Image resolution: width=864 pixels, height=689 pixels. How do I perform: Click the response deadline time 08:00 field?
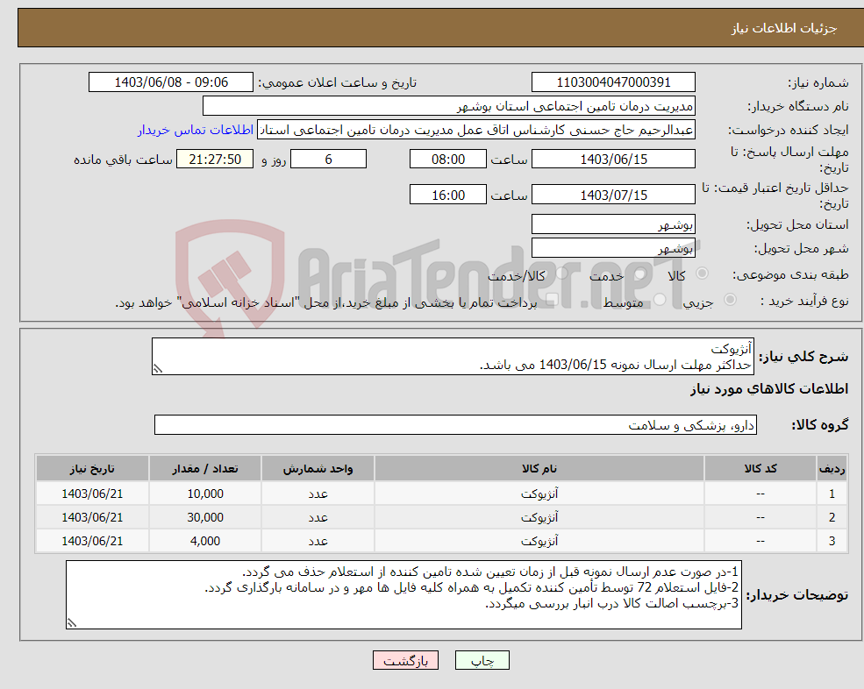tap(448, 160)
